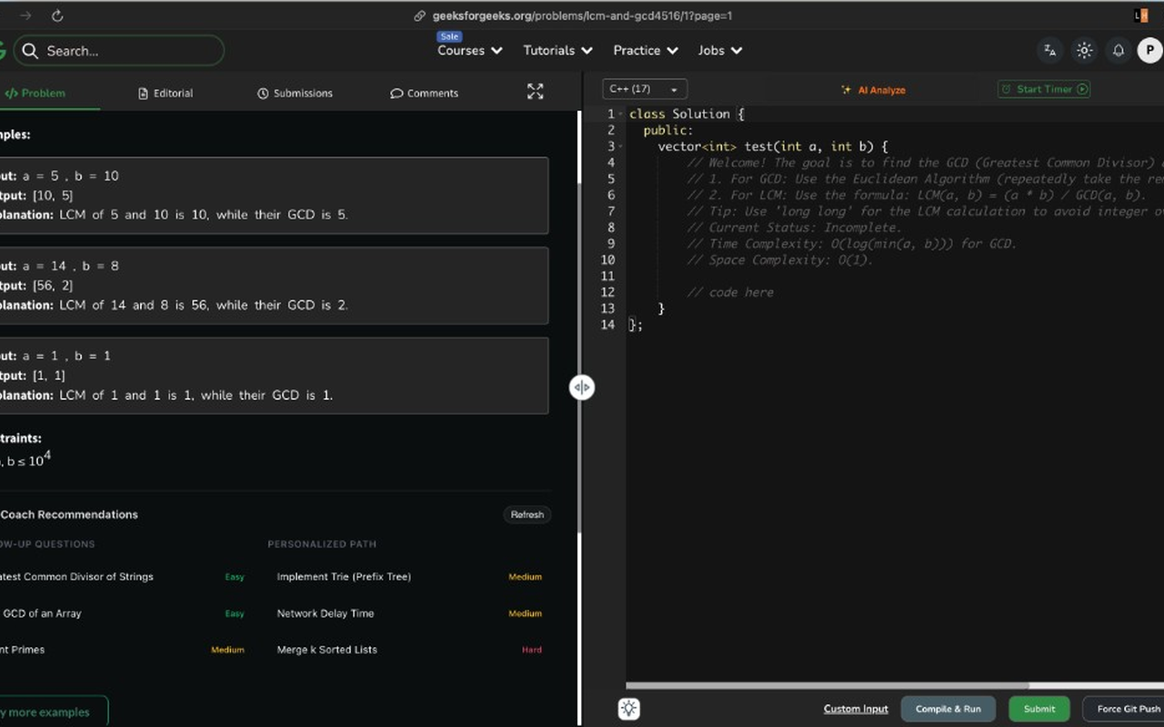Screen dimensions: 1164x727
Task: Switch to the Editorial tab
Action: tap(166, 93)
